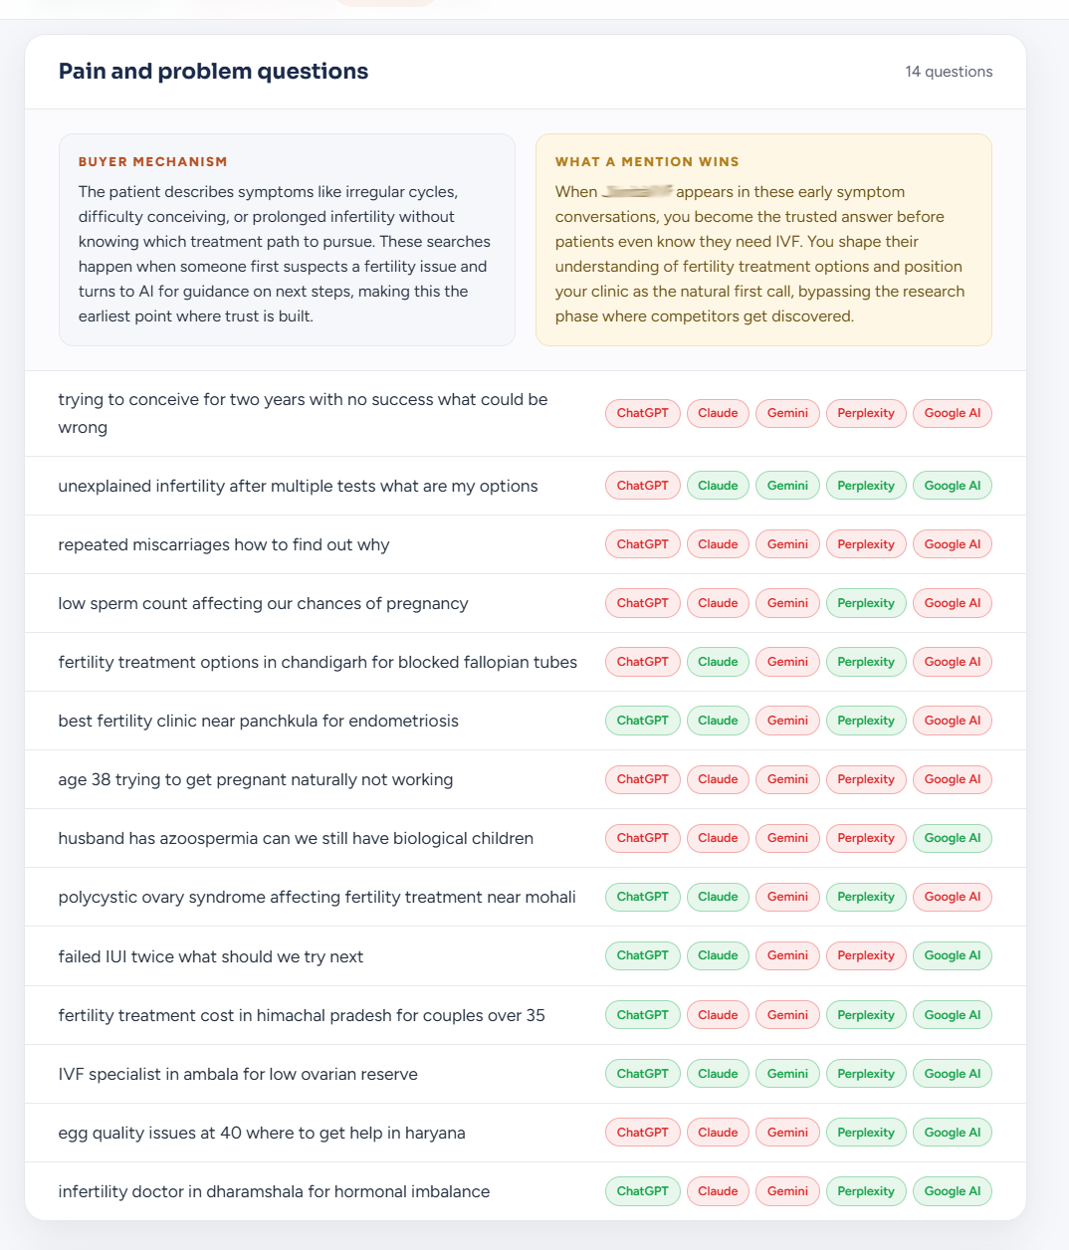
Task: Click the '14 questions' count label
Action: (x=949, y=72)
